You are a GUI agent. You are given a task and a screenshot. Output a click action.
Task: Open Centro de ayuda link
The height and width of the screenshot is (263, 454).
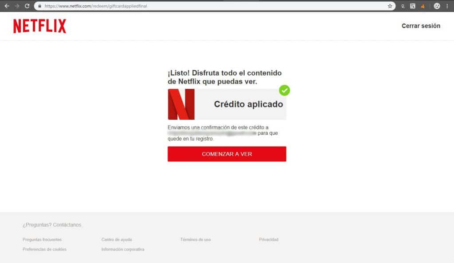[x=117, y=239]
